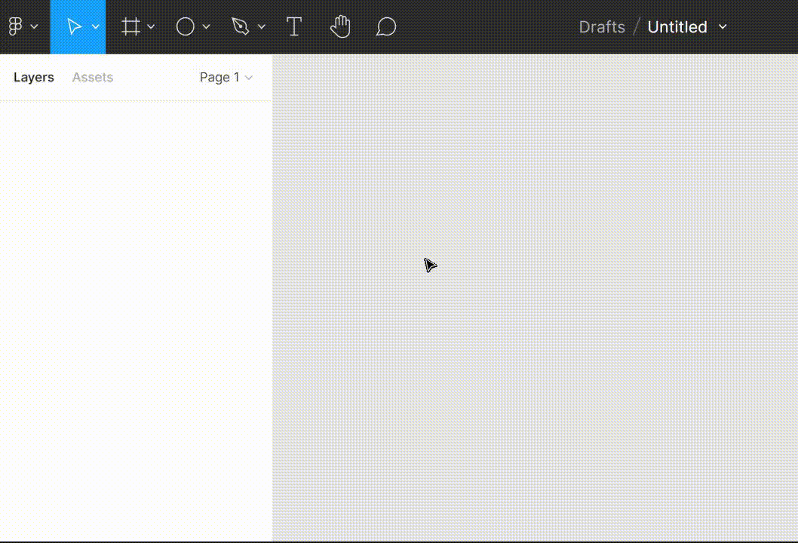This screenshot has height=543, width=798.
Task: Expand the Pen tool dropdown chevron
Action: click(x=261, y=26)
